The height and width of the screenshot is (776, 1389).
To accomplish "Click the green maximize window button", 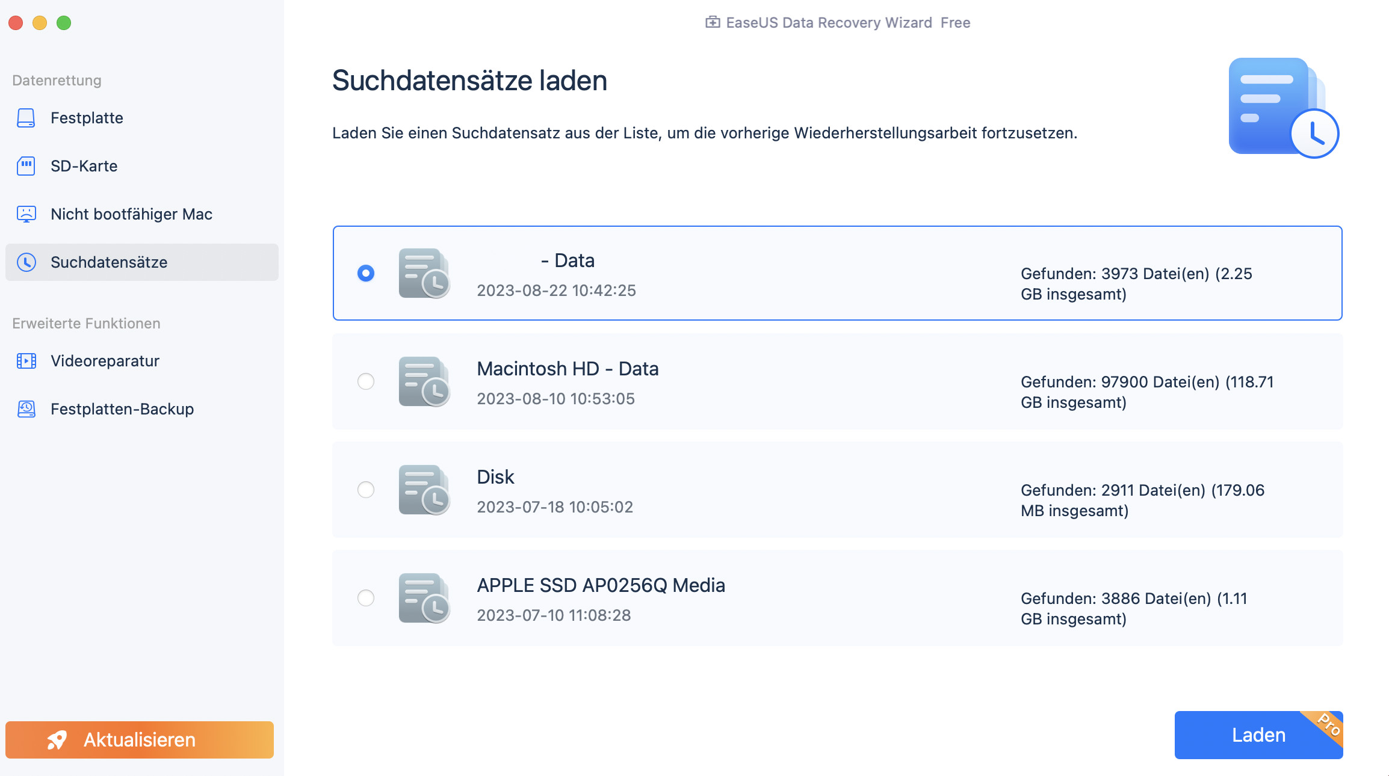I will click(64, 23).
